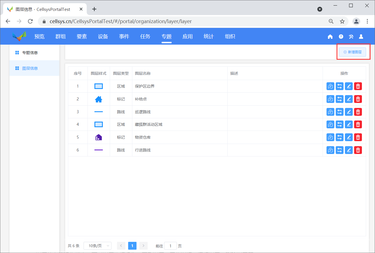Delete the 藏狐群活动区域 layer
The width and height of the screenshot is (375, 253).
click(358, 124)
